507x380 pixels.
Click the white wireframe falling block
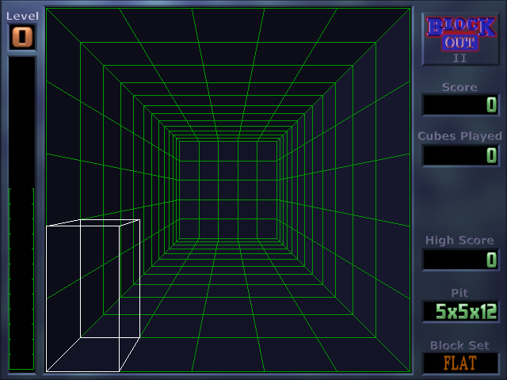[93, 295]
